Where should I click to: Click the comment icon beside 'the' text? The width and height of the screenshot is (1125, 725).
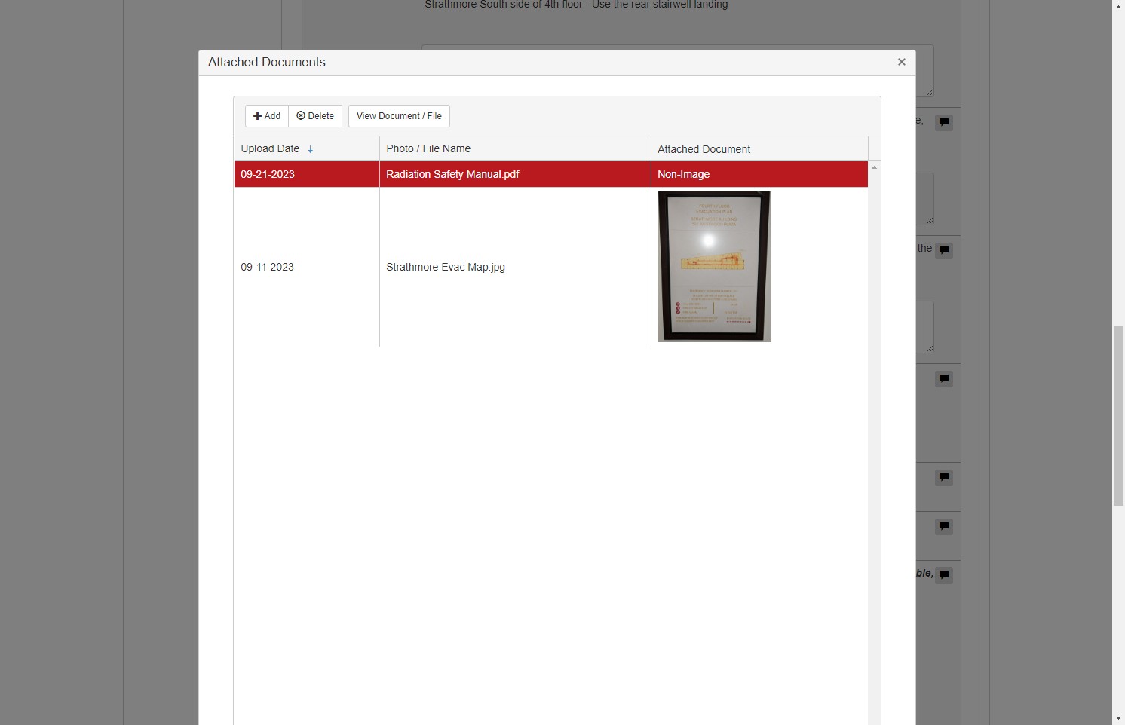(x=944, y=251)
